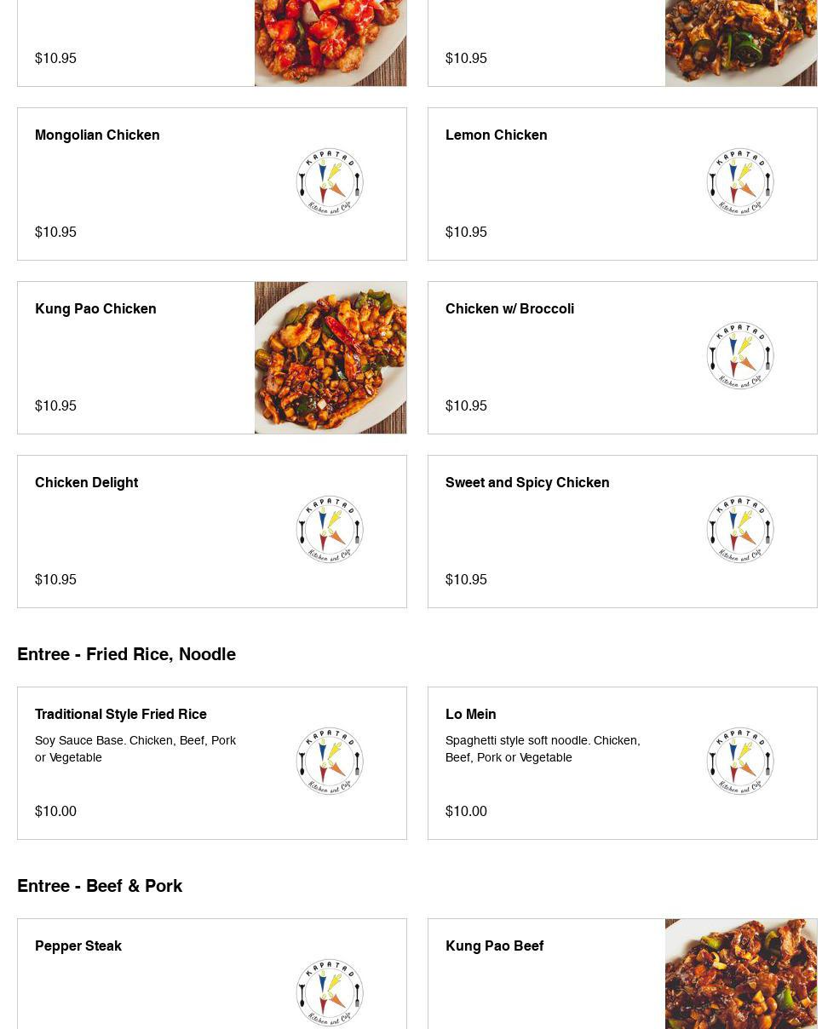Click the logo icon beside Chicken w/ Broccoli
The image size is (822, 1029).
tap(740, 356)
